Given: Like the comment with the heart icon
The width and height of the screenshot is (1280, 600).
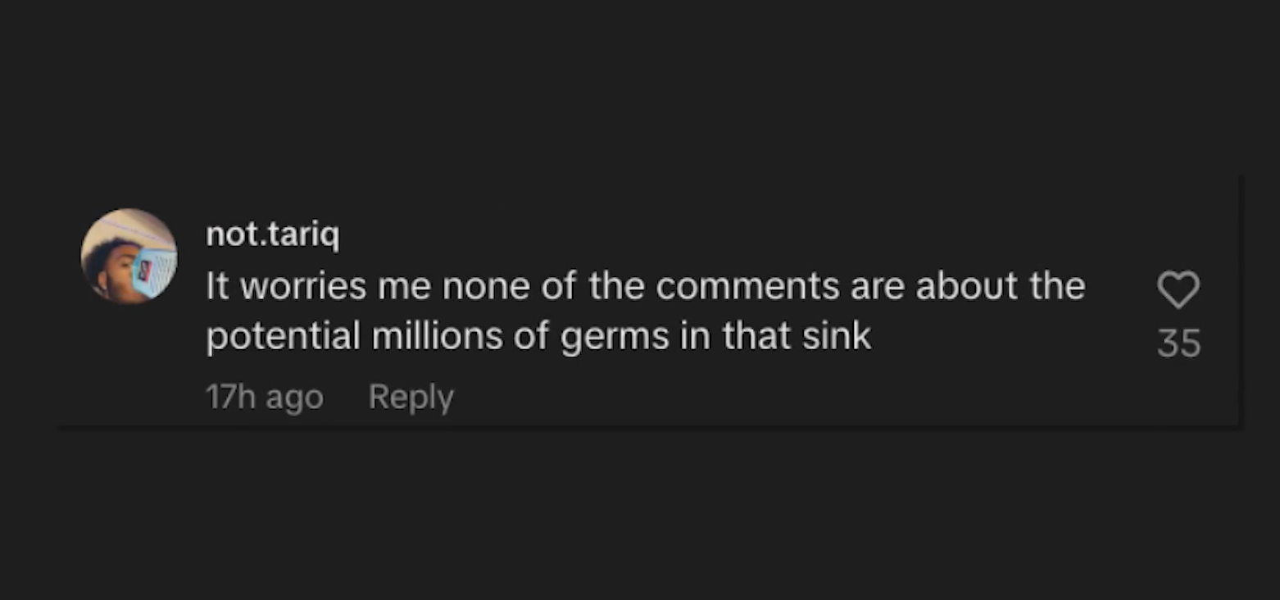Looking at the screenshot, I should click(x=1178, y=289).
